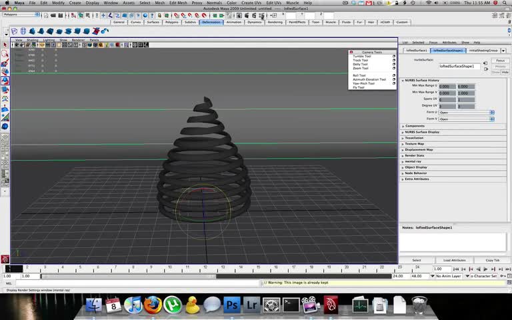Open Render Settings via status line icon

coord(261,15)
